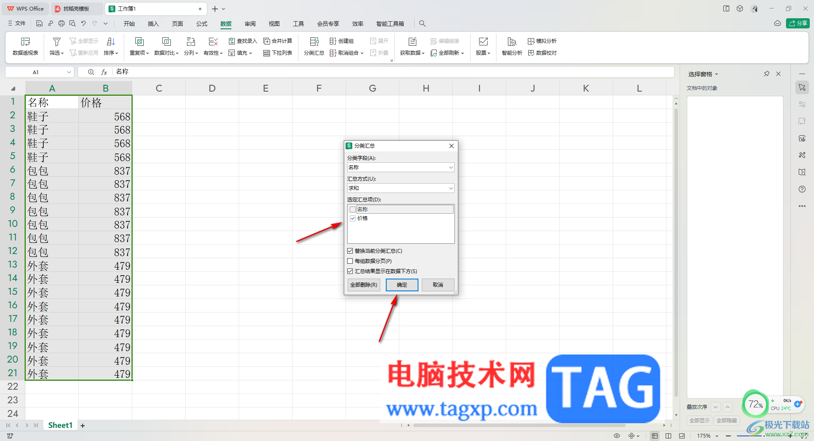Open the Pivot Table (数据透视表) tool

(25, 46)
